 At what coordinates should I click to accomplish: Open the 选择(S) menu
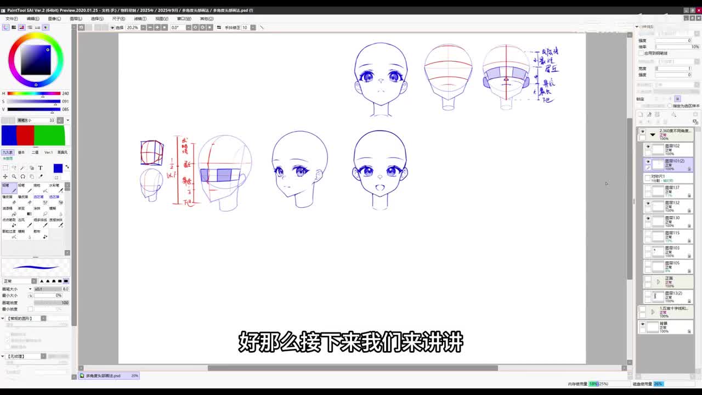tap(97, 19)
